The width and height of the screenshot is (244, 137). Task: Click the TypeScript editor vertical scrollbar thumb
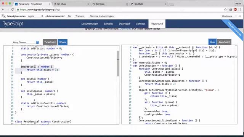coord(118,64)
